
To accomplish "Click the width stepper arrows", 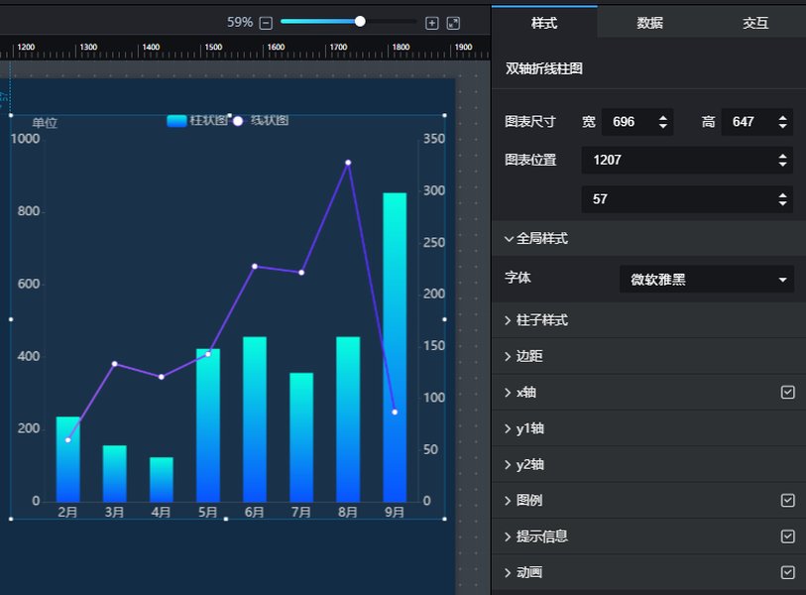I will click(663, 122).
